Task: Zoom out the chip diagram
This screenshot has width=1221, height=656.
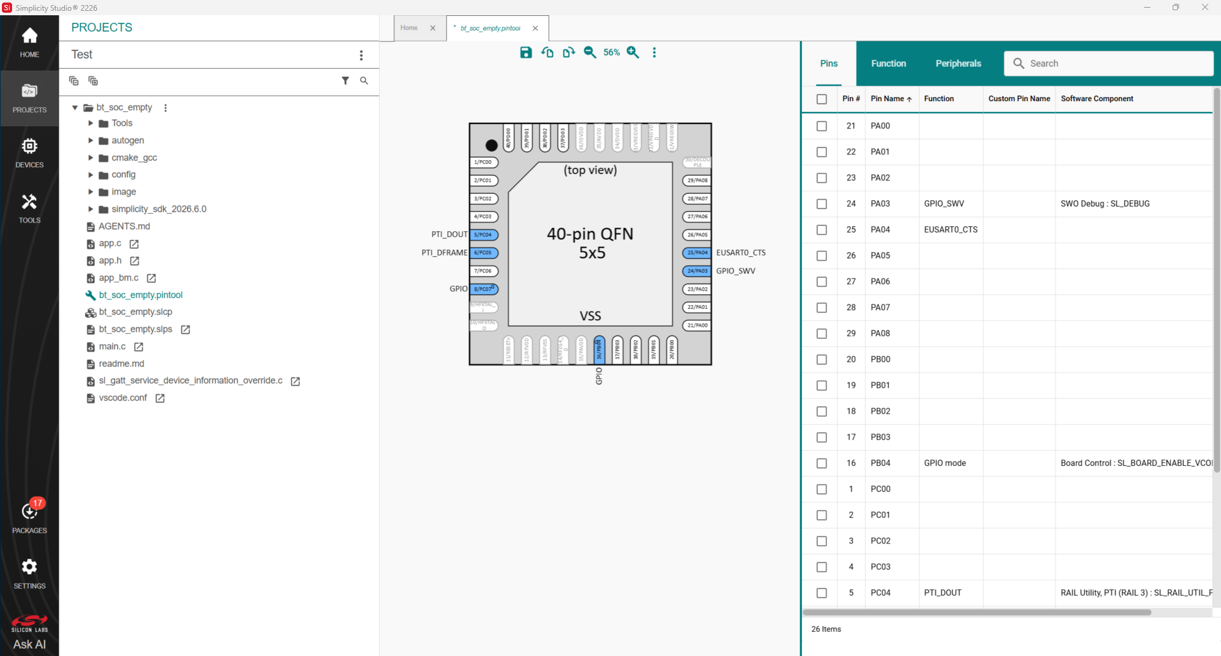Action: pos(590,53)
